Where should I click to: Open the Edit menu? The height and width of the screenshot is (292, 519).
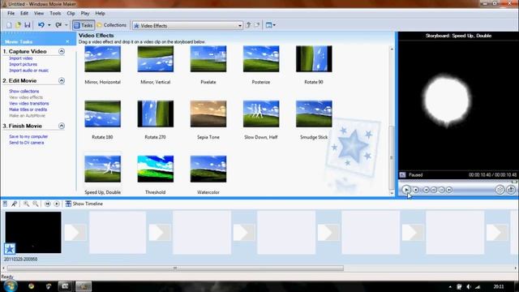pyautogui.click(x=24, y=14)
